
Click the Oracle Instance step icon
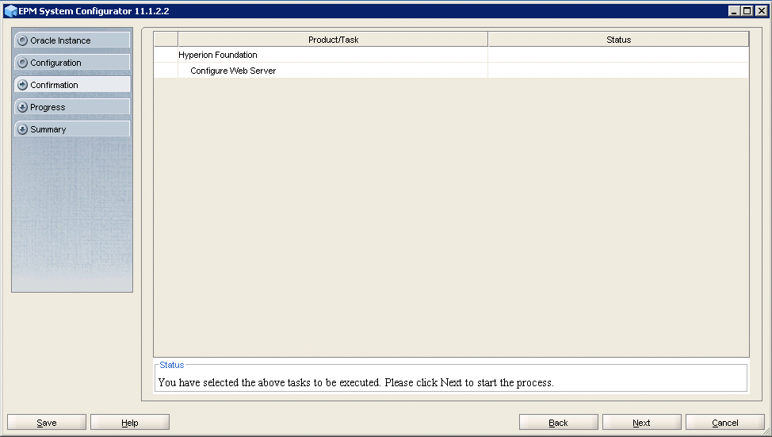[x=23, y=40]
